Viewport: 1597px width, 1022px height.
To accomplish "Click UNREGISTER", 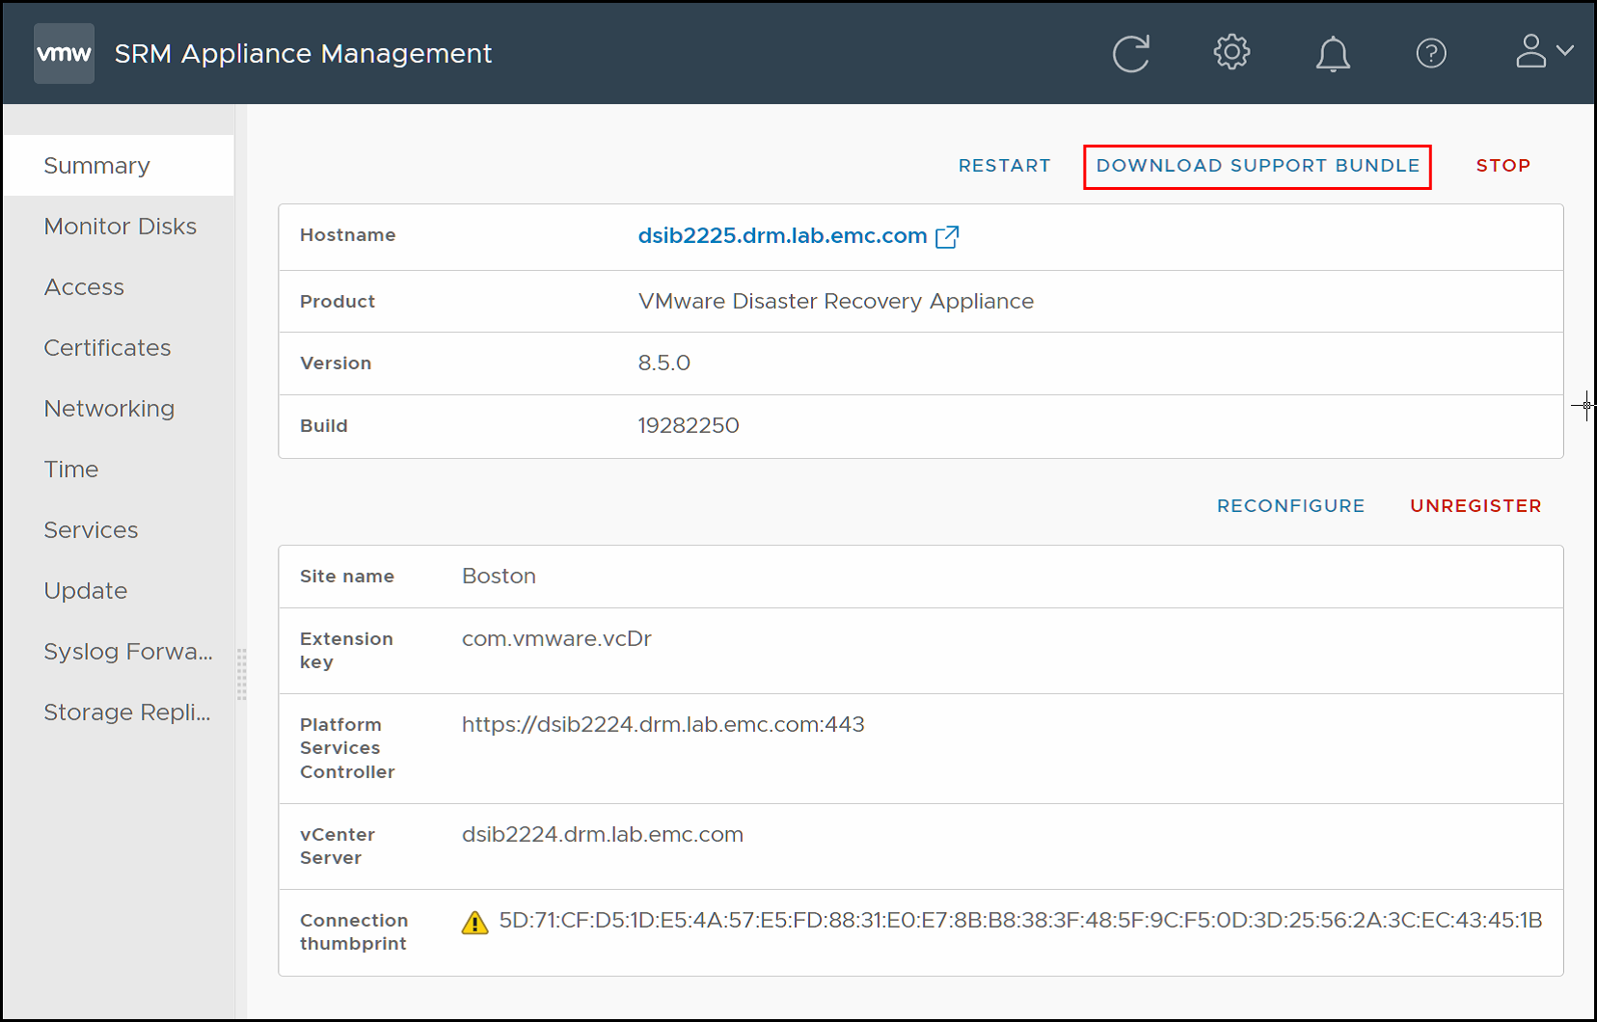I will (x=1475, y=506).
